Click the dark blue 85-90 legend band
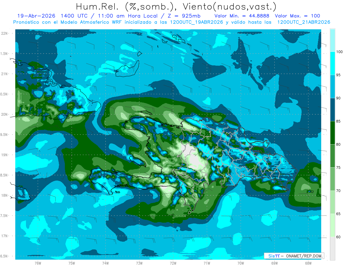 (x=332, y=110)
